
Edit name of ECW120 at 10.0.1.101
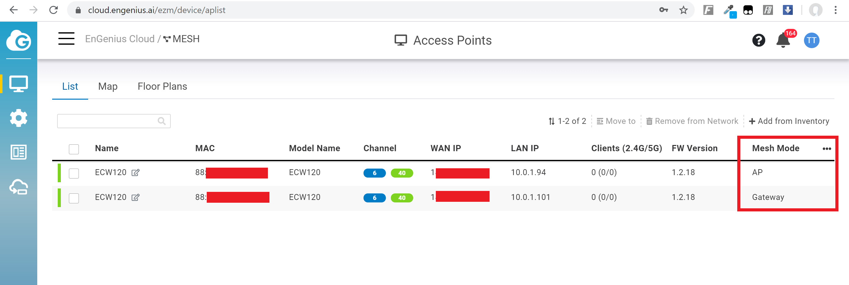point(135,197)
